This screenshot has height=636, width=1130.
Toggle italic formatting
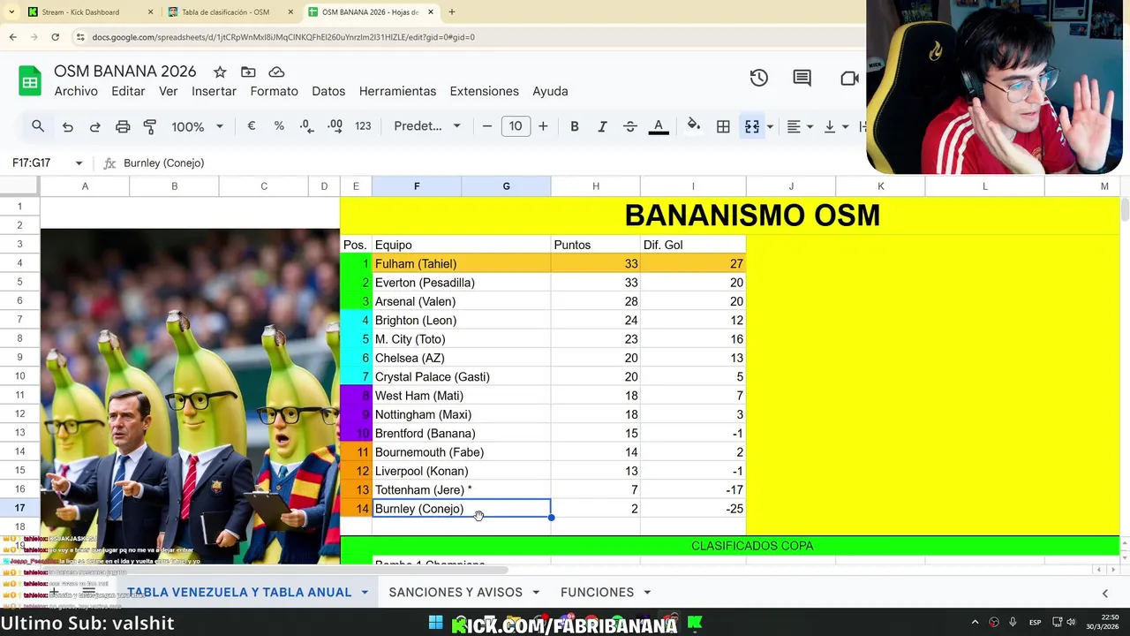(x=602, y=126)
